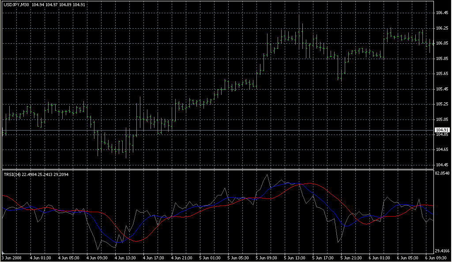Screen dimensions: 452x262
Task: Click the 104.45 price scale label
Action: (x=441, y=165)
